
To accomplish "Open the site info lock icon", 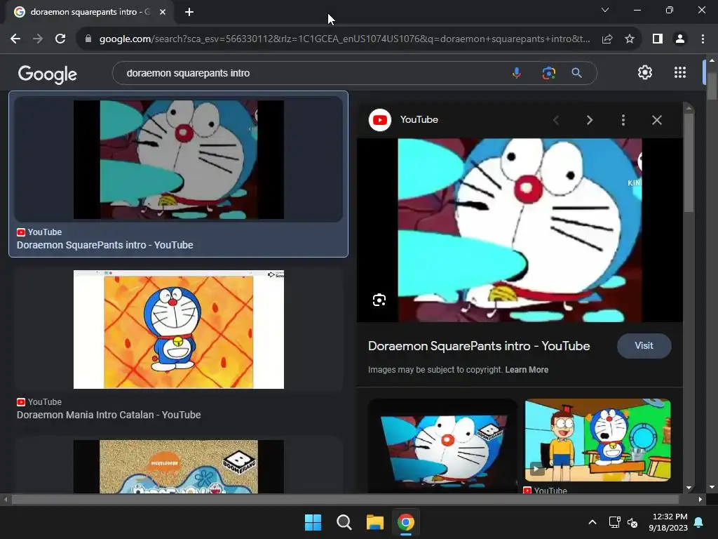I will point(88,39).
